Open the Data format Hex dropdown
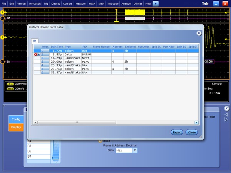This screenshot has height=173, width=231. [x=135, y=150]
